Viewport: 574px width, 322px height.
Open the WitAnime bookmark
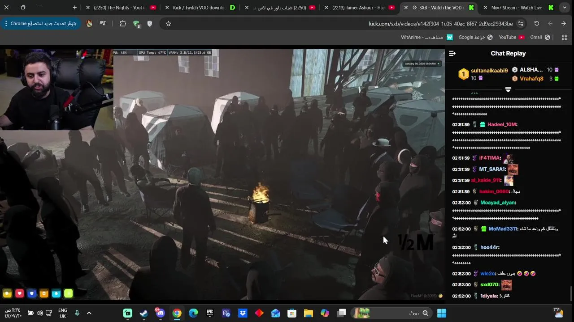(x=427, y=38)
